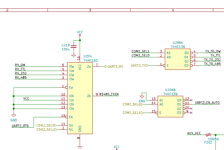Click the F202 100mA fuse symbol
Image resolution: width=224 pixels, height=150 pixels.
(x=208, y=135)
